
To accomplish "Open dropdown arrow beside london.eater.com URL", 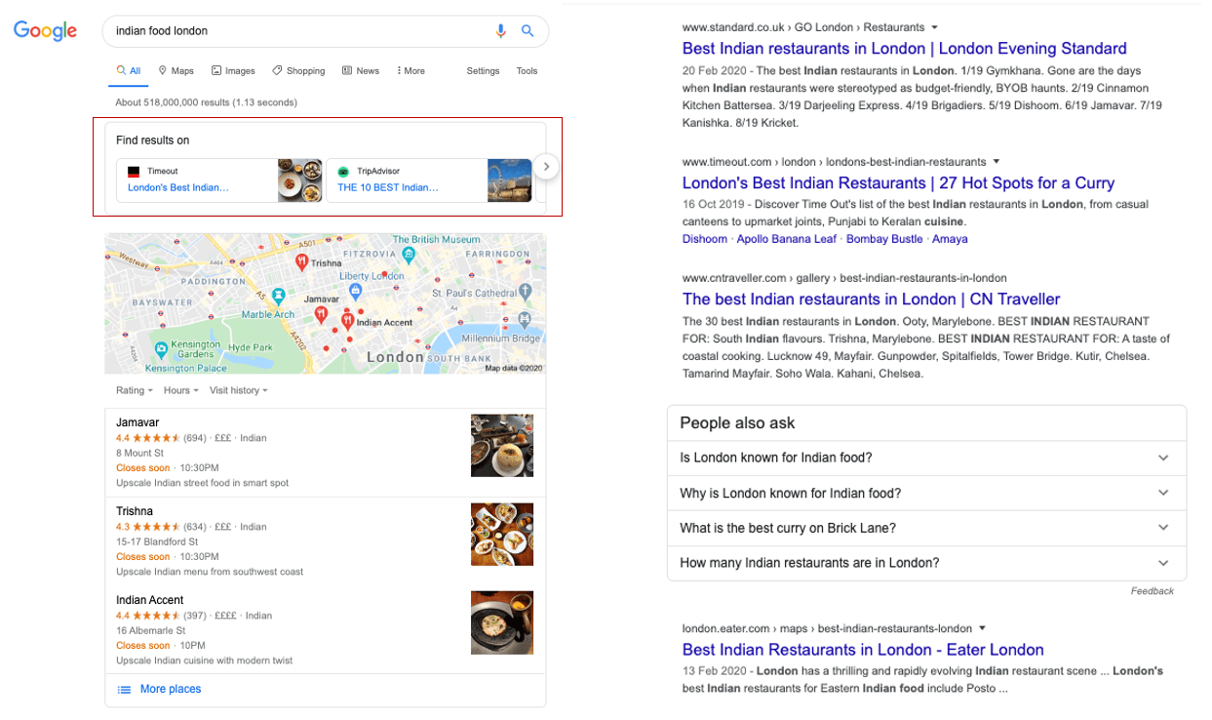I will pyautogui.click(x=982, y=628).
